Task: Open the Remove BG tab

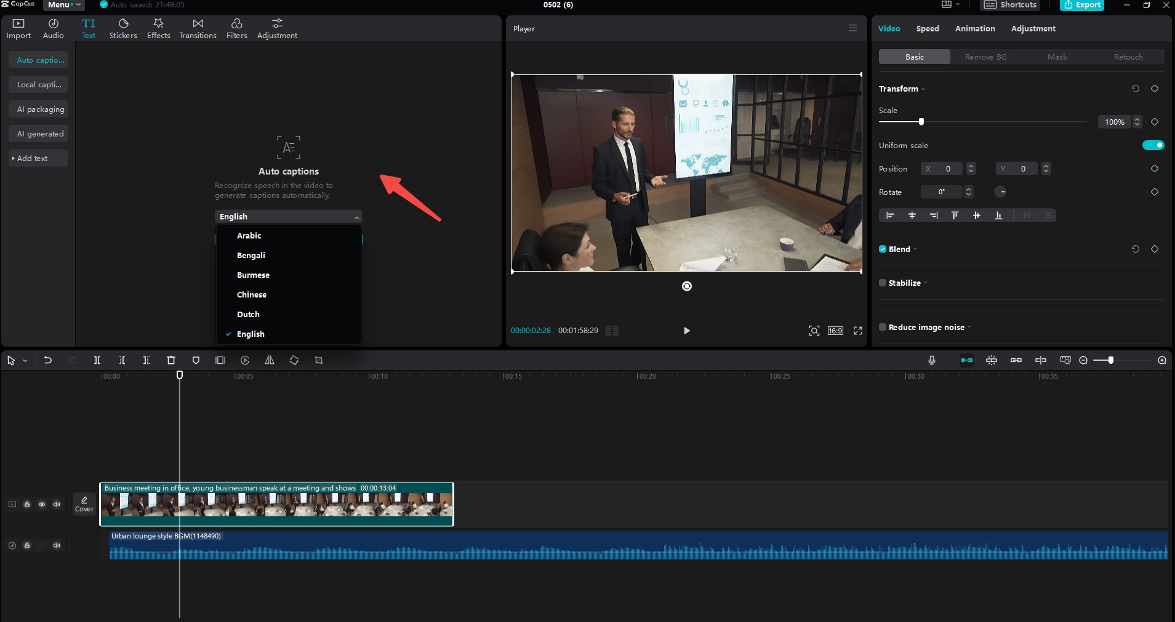Action: tap(985, 57)
